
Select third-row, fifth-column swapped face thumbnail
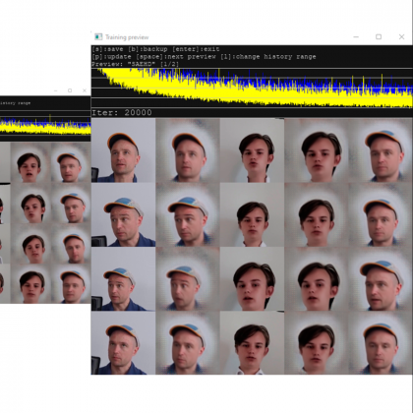click(x=381, y=279)
